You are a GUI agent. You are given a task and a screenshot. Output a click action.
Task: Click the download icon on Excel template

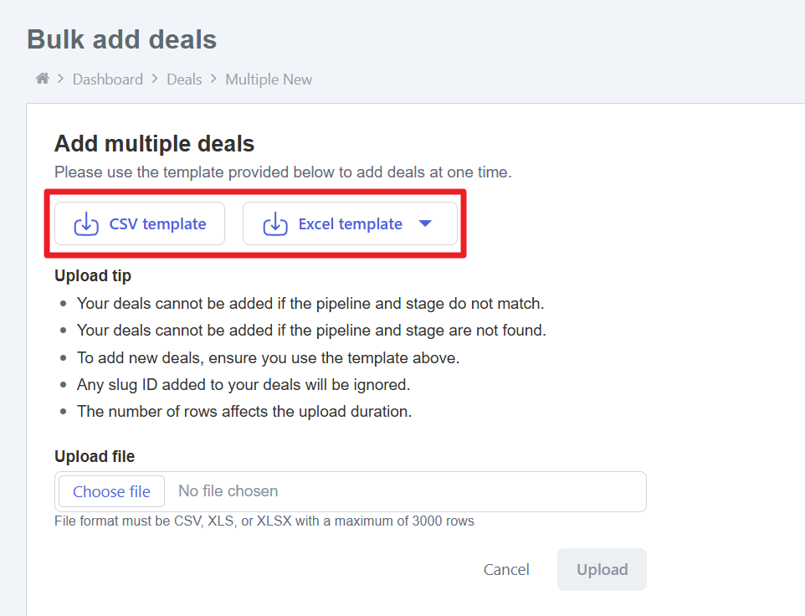275,224
